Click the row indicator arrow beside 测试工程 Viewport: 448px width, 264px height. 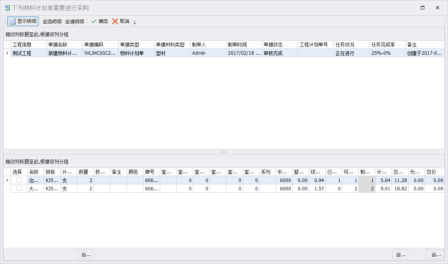[7, 53]
